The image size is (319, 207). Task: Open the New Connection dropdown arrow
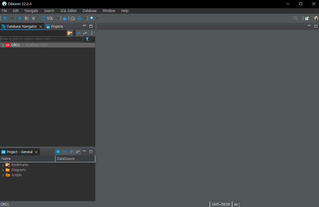click(12, 18)
